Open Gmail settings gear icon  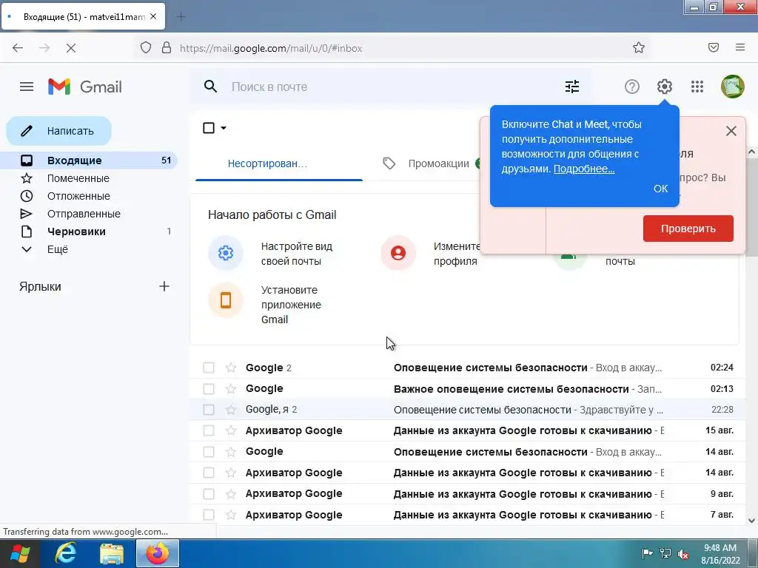[x=664, y=87]
